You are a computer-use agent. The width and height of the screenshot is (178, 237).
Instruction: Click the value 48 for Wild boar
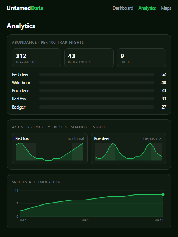[x=164, y=83]
